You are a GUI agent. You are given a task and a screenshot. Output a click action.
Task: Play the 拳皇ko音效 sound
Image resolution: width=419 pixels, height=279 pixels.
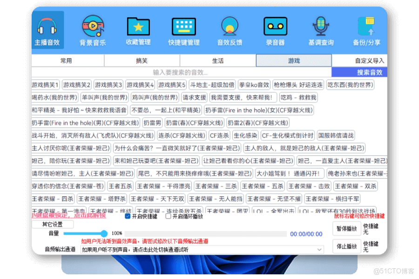(x=254, y=85)
